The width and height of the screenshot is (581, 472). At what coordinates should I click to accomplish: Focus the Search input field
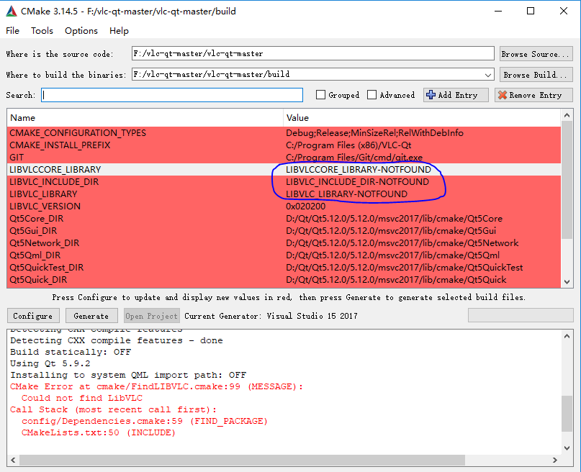[172, 95]
